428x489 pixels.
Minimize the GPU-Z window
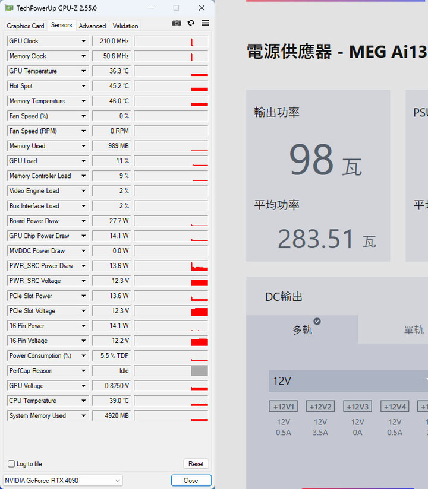tap(151, 8)
